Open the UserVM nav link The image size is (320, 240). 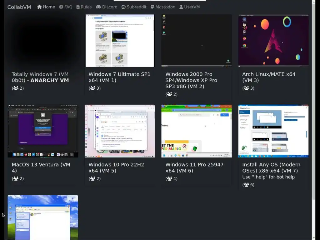pos(189,7)
